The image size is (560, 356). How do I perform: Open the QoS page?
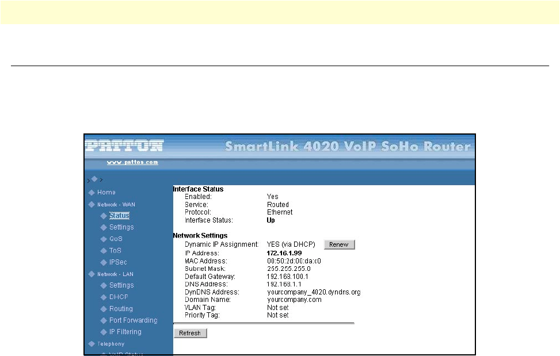coord(116,239)
